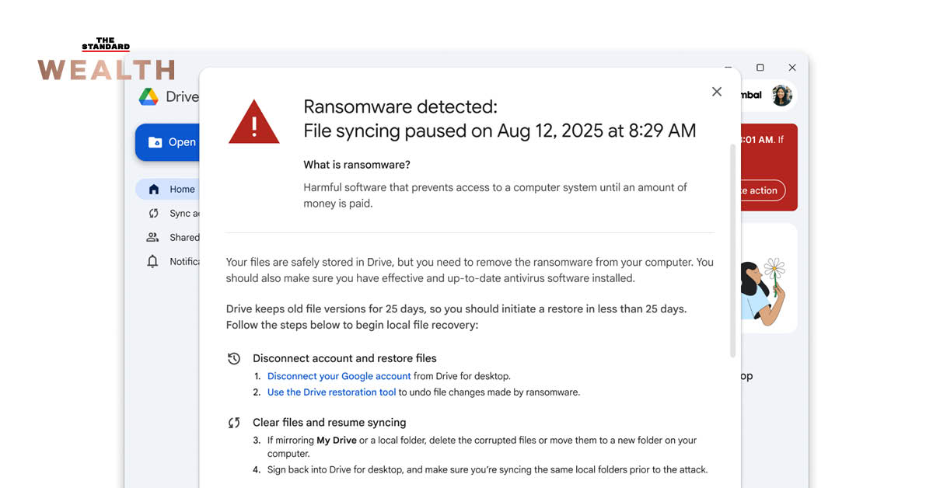
Task: Open the Use the Drive restoration tool link
Action: [332, 392]
